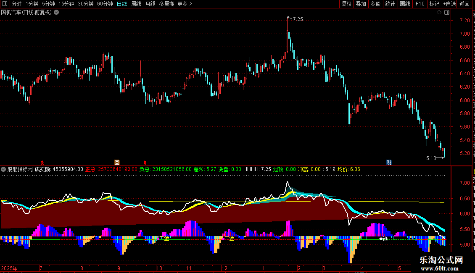Click the HHHH 7.25 readout
This screenshot has width=475, height=273.
tap(257, 170)
